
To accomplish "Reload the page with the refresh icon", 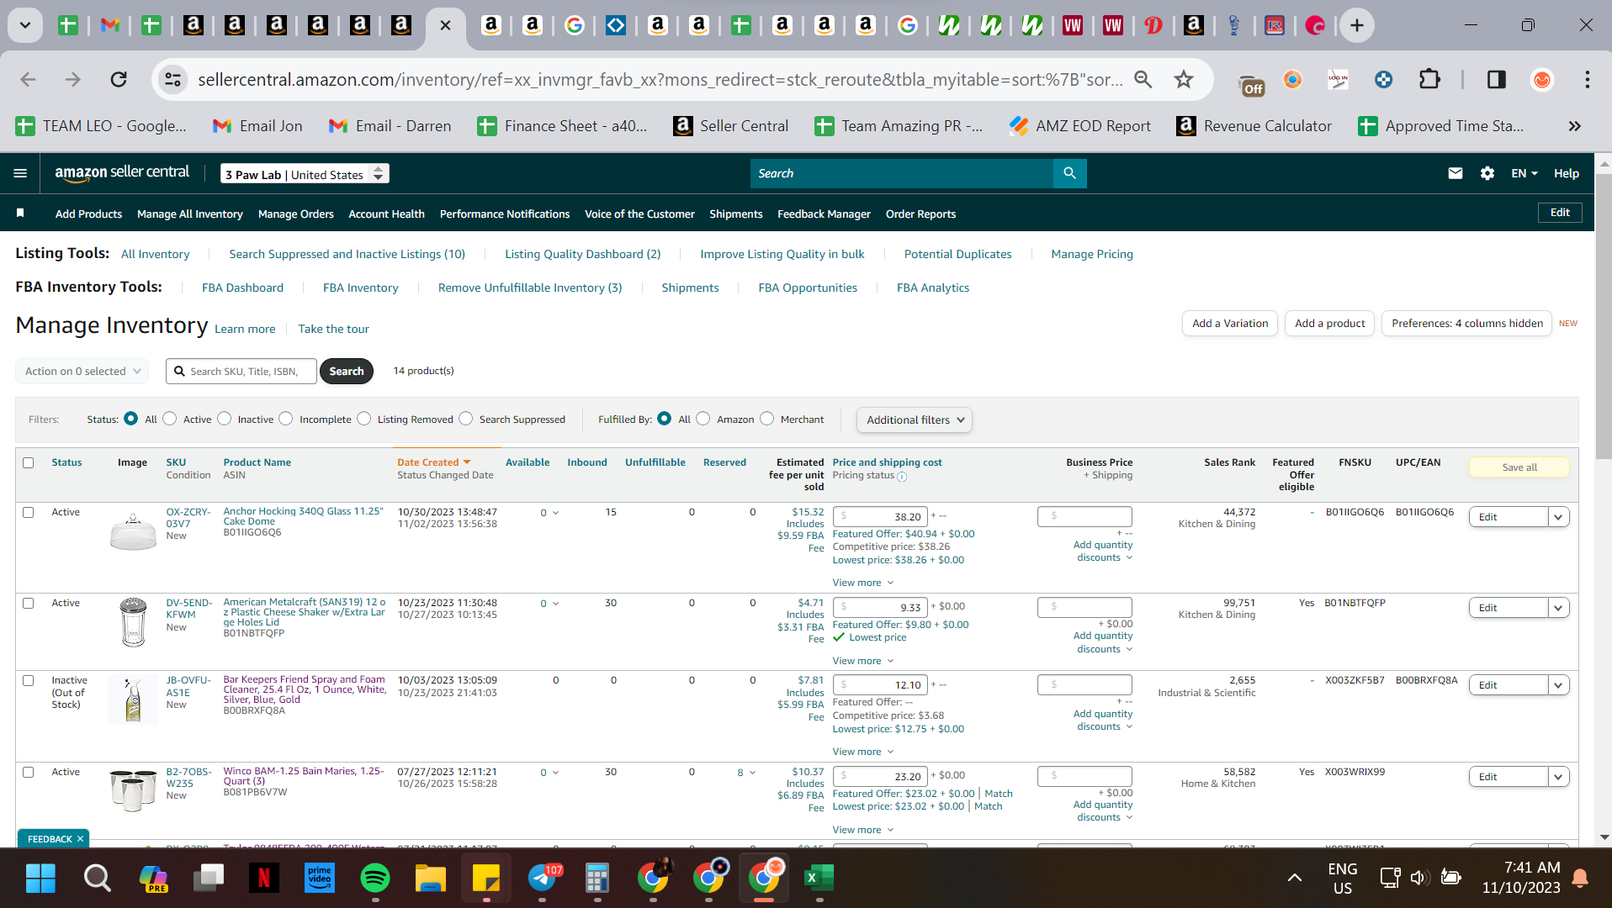I will point(119,79).
